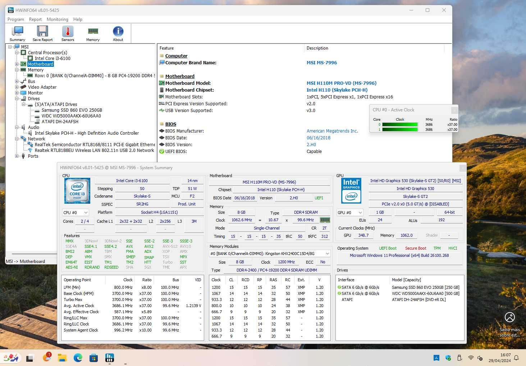The height and width of the screenshot is (366, 526).
Task: Open Microsoft Store from the taskbar
Action: tap(94, 358)
